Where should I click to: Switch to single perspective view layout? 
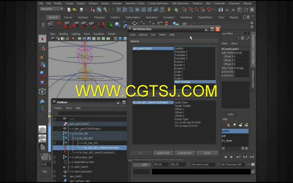tap(42, 130)
